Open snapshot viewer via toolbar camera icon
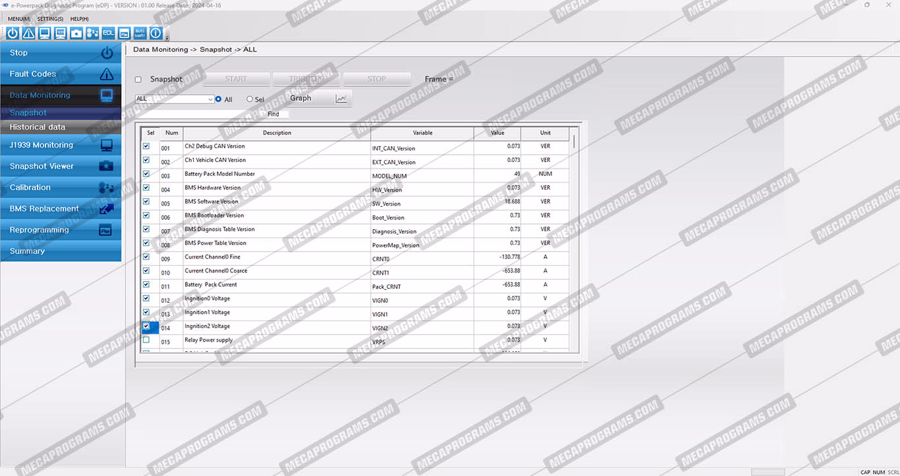Screen dimensions: 900x476 coord(76,33)
